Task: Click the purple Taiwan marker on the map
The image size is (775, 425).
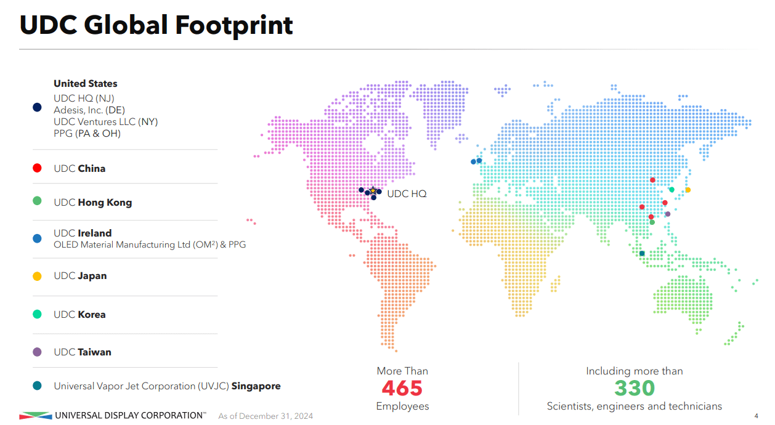Action: (667, 214)
